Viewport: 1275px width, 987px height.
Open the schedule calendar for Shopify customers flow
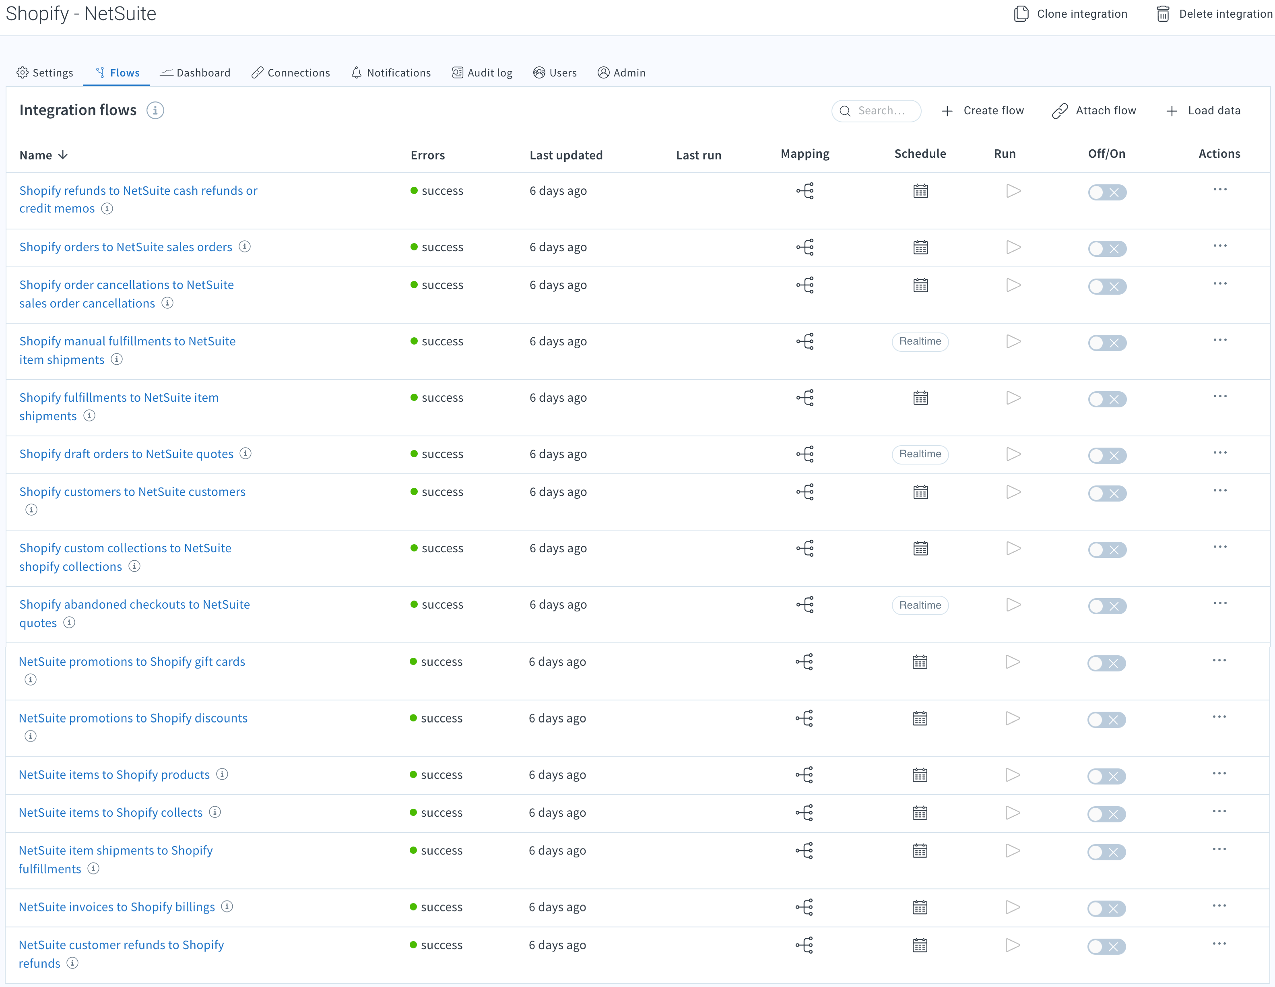pos(920,492)
